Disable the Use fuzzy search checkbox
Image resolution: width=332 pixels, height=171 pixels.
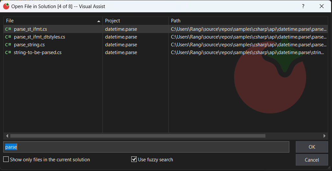pos(134,159)
